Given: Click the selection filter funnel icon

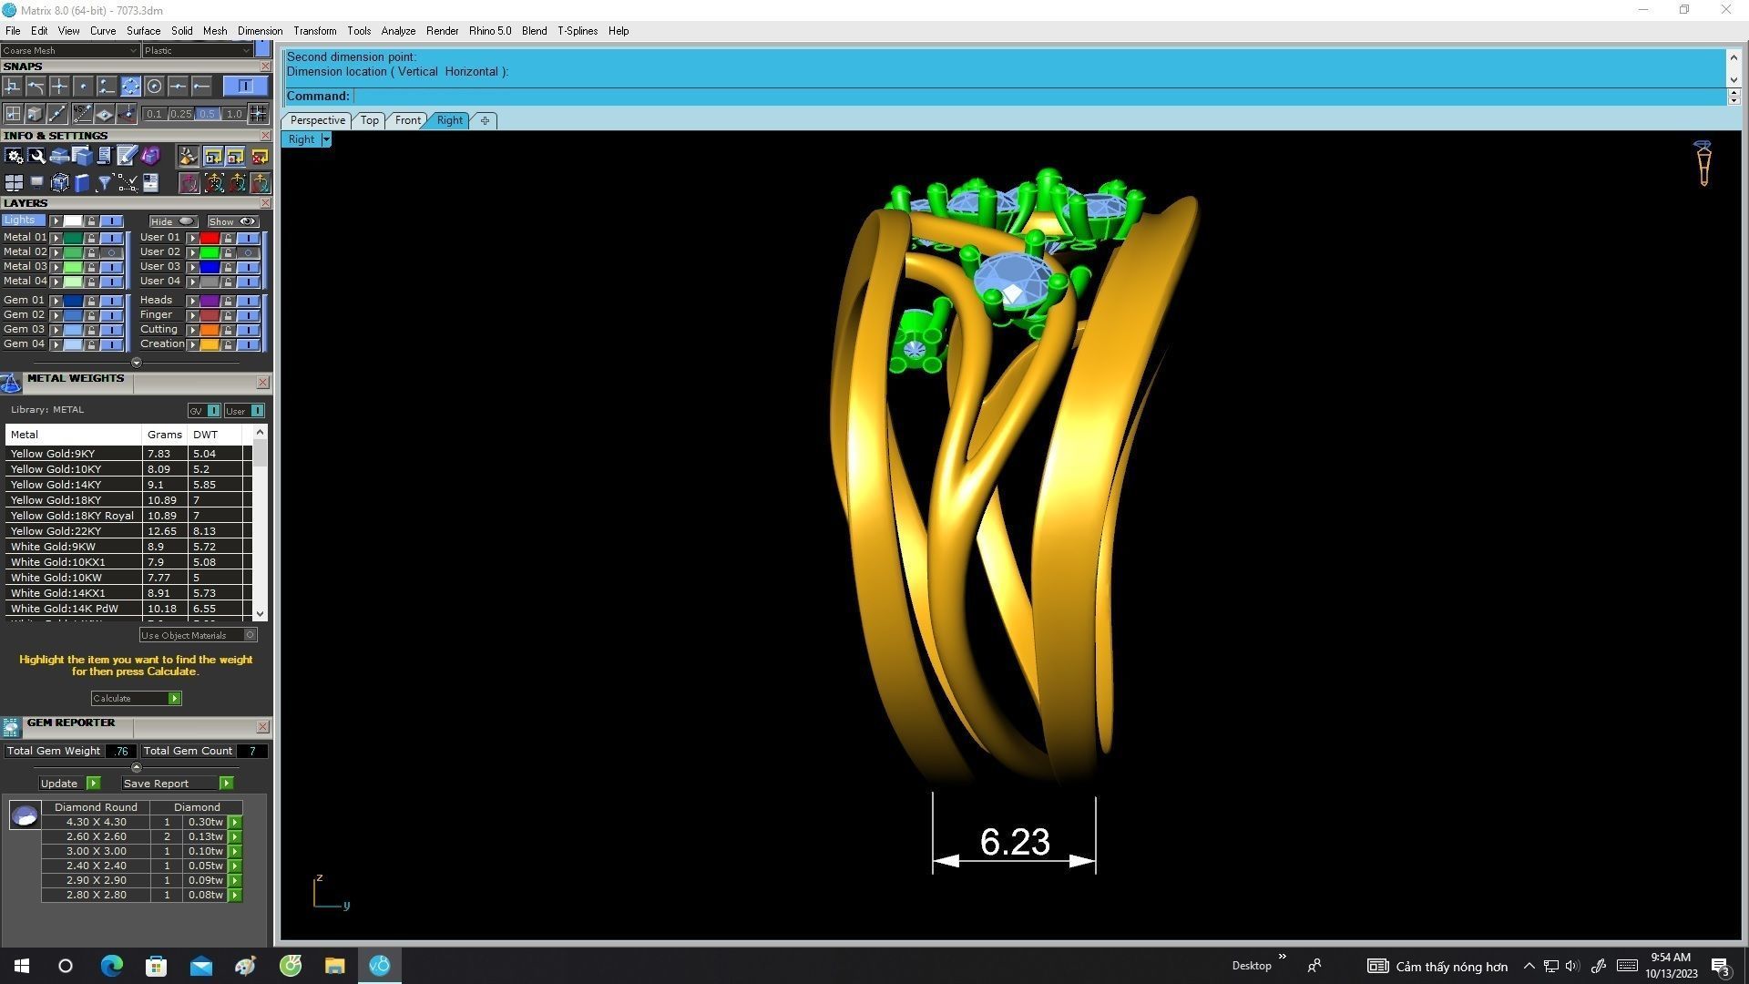Looking at the screenshot, I should [105, 183].
